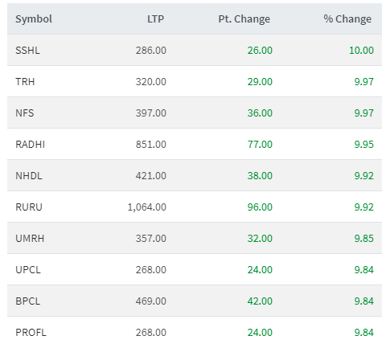Open the RURU stock symbol
386x344 pixels.
coord(29,207)
